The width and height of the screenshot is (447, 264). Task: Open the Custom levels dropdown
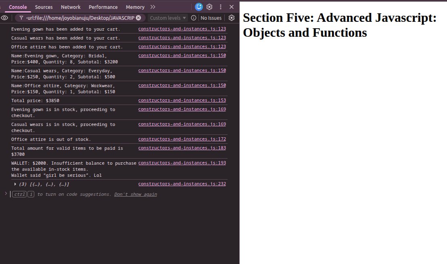pyautogui.click(x=168, y=18)
